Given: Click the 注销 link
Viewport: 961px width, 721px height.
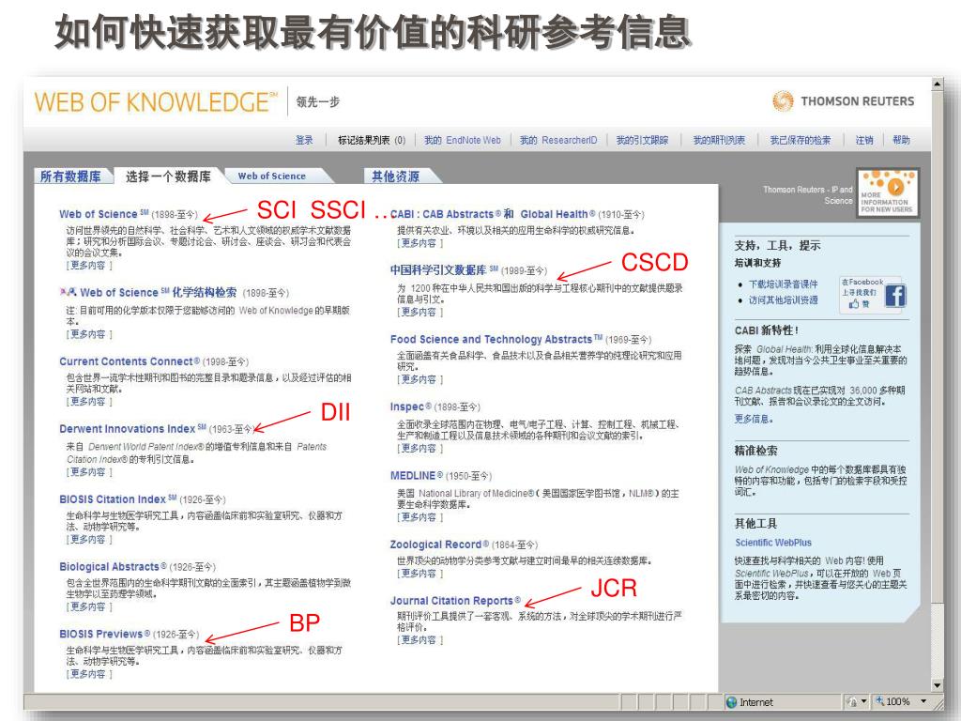Looking at the screenshot, I should (x=864, y=141).
